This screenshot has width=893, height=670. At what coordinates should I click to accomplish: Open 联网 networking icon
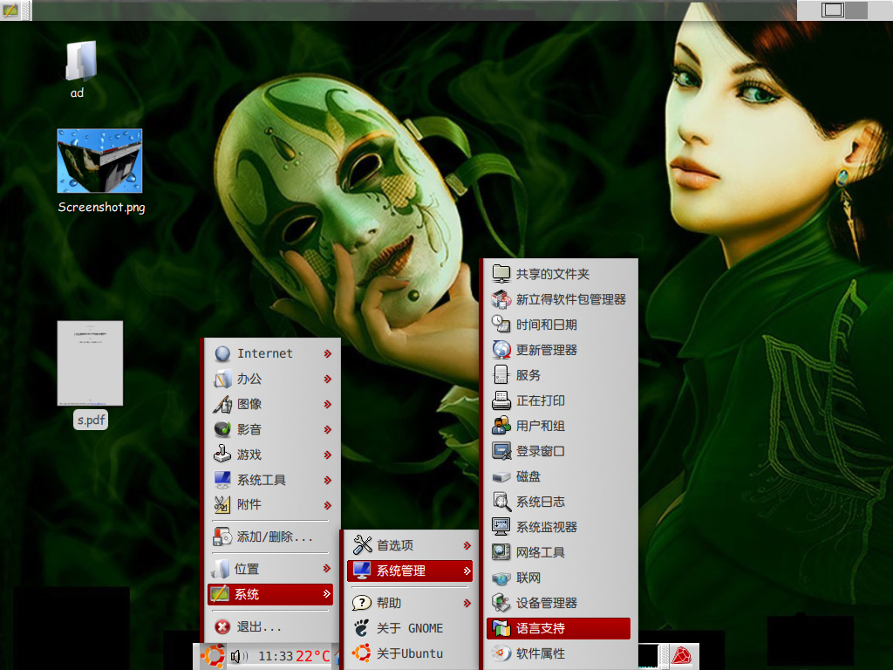coord(501,578)
